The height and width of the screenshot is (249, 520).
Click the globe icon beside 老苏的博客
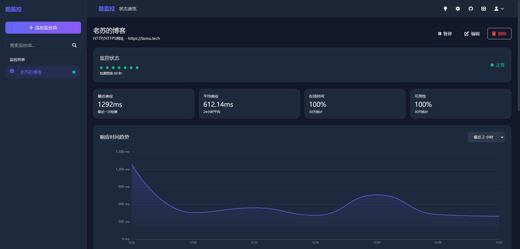12,71
